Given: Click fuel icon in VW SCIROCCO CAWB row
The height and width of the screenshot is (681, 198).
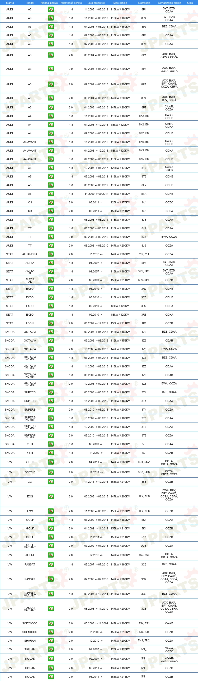Looking at the screenshot, I should point(51,623).
